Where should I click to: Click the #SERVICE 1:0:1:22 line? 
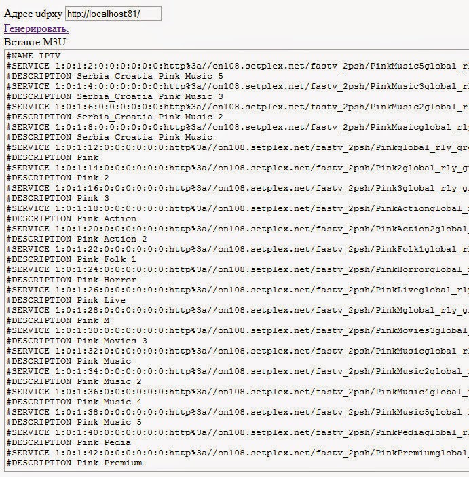click(x=238, y=250)
